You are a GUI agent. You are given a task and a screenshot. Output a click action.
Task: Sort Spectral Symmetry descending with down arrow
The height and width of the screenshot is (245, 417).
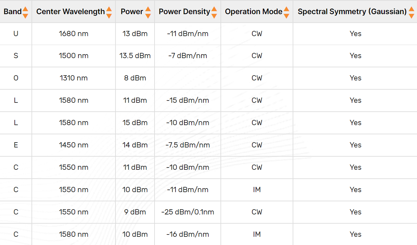point(411,15)
